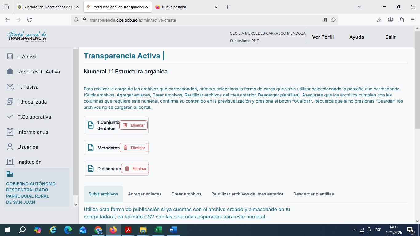Switch to Agregar enlaces tab
Screen dimensions: 420x236
[x=145, y=194]
